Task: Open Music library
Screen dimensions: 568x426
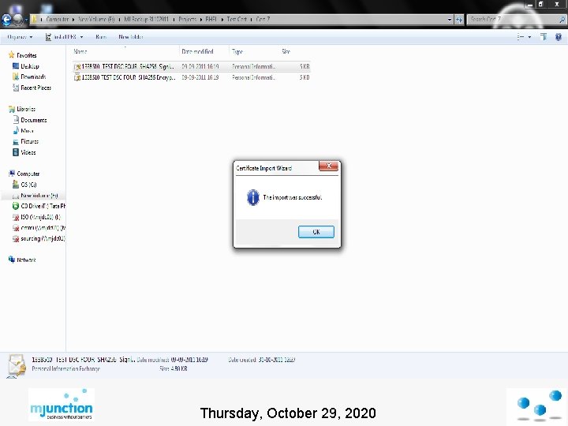Action: coord(27,131)
